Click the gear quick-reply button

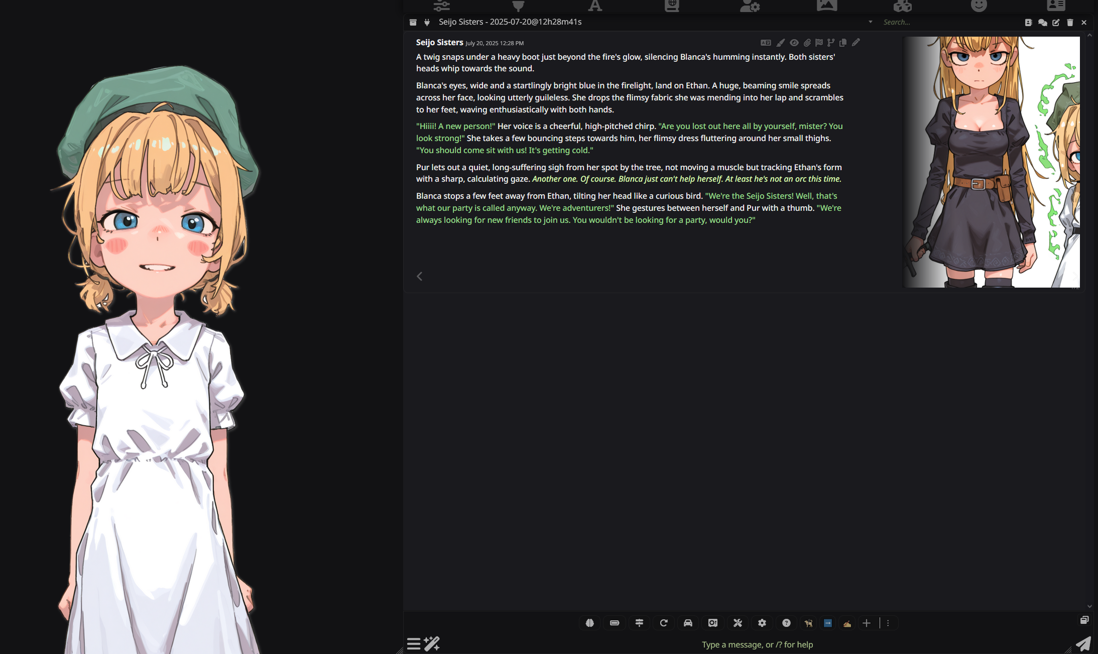coord(762,623)
